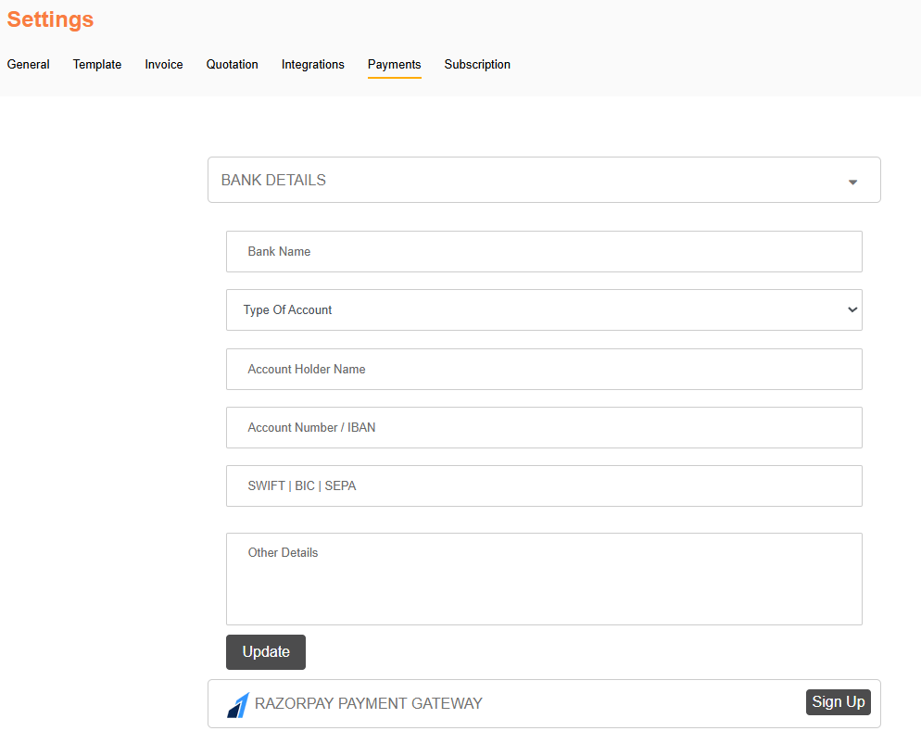Click the BANK DETAILS section title

(273, 181)
